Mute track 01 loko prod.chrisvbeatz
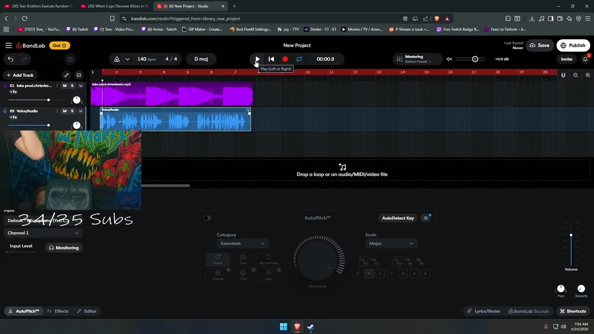 [x=65, y=86]
